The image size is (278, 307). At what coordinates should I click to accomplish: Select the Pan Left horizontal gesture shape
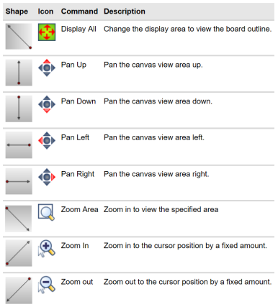click(x=19, y=145)
